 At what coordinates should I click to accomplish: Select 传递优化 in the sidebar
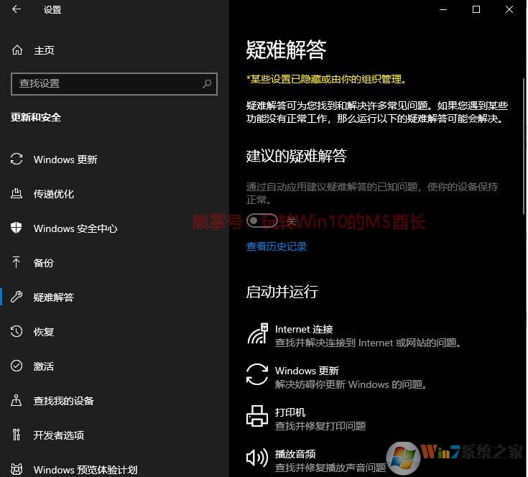tap(54, 194)
